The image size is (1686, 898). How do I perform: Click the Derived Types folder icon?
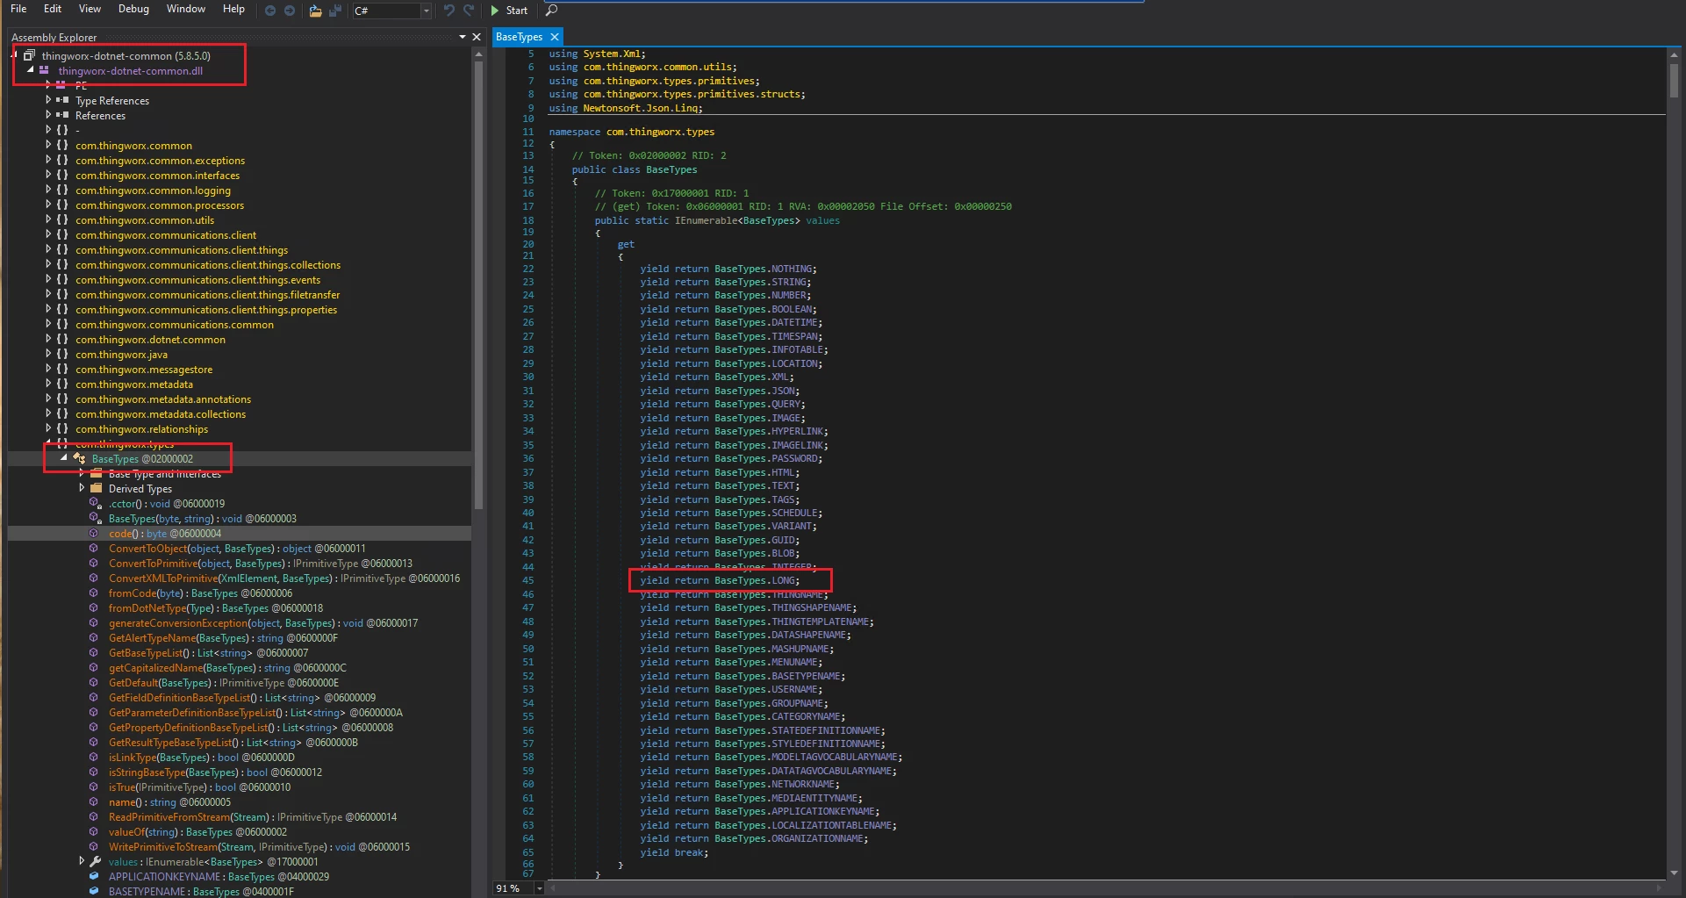tap(96, 488)
